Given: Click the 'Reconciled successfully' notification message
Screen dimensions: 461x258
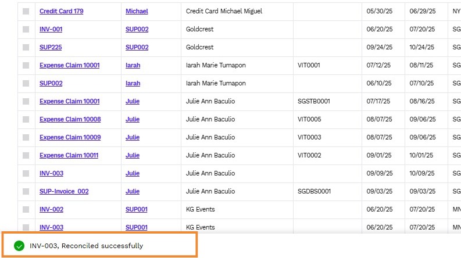Looking at the screenshot, I should pos(86,246).
